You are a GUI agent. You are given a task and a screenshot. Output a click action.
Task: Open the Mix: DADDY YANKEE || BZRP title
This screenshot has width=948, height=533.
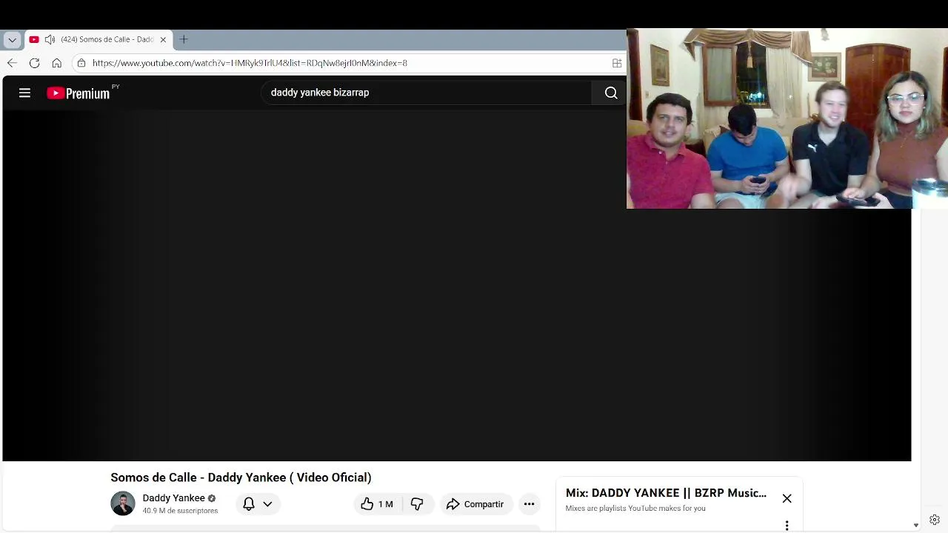(x=666, y=493)
